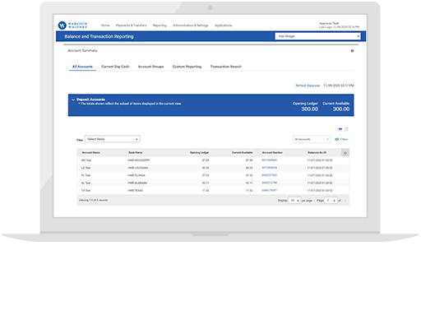Viewport: 421px width, 329px height.
Task: Open the Page number dropdown
Action: [331, 201]
